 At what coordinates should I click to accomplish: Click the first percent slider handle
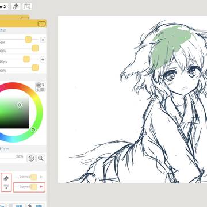point(35,48)
